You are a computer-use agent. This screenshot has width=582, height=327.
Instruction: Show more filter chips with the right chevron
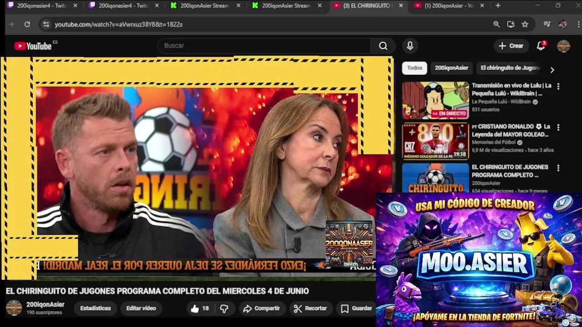coord(552,70)
